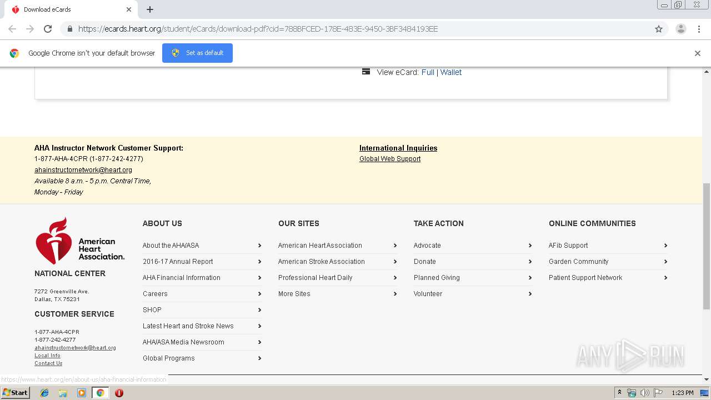Open Patient Support Network

(x=585, y=278)
